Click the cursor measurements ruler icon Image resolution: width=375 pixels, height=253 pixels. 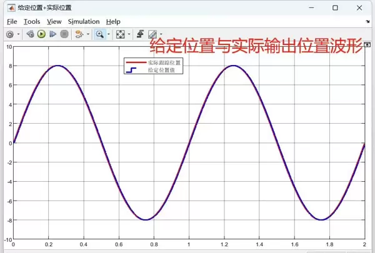click(x=152, y=34)
